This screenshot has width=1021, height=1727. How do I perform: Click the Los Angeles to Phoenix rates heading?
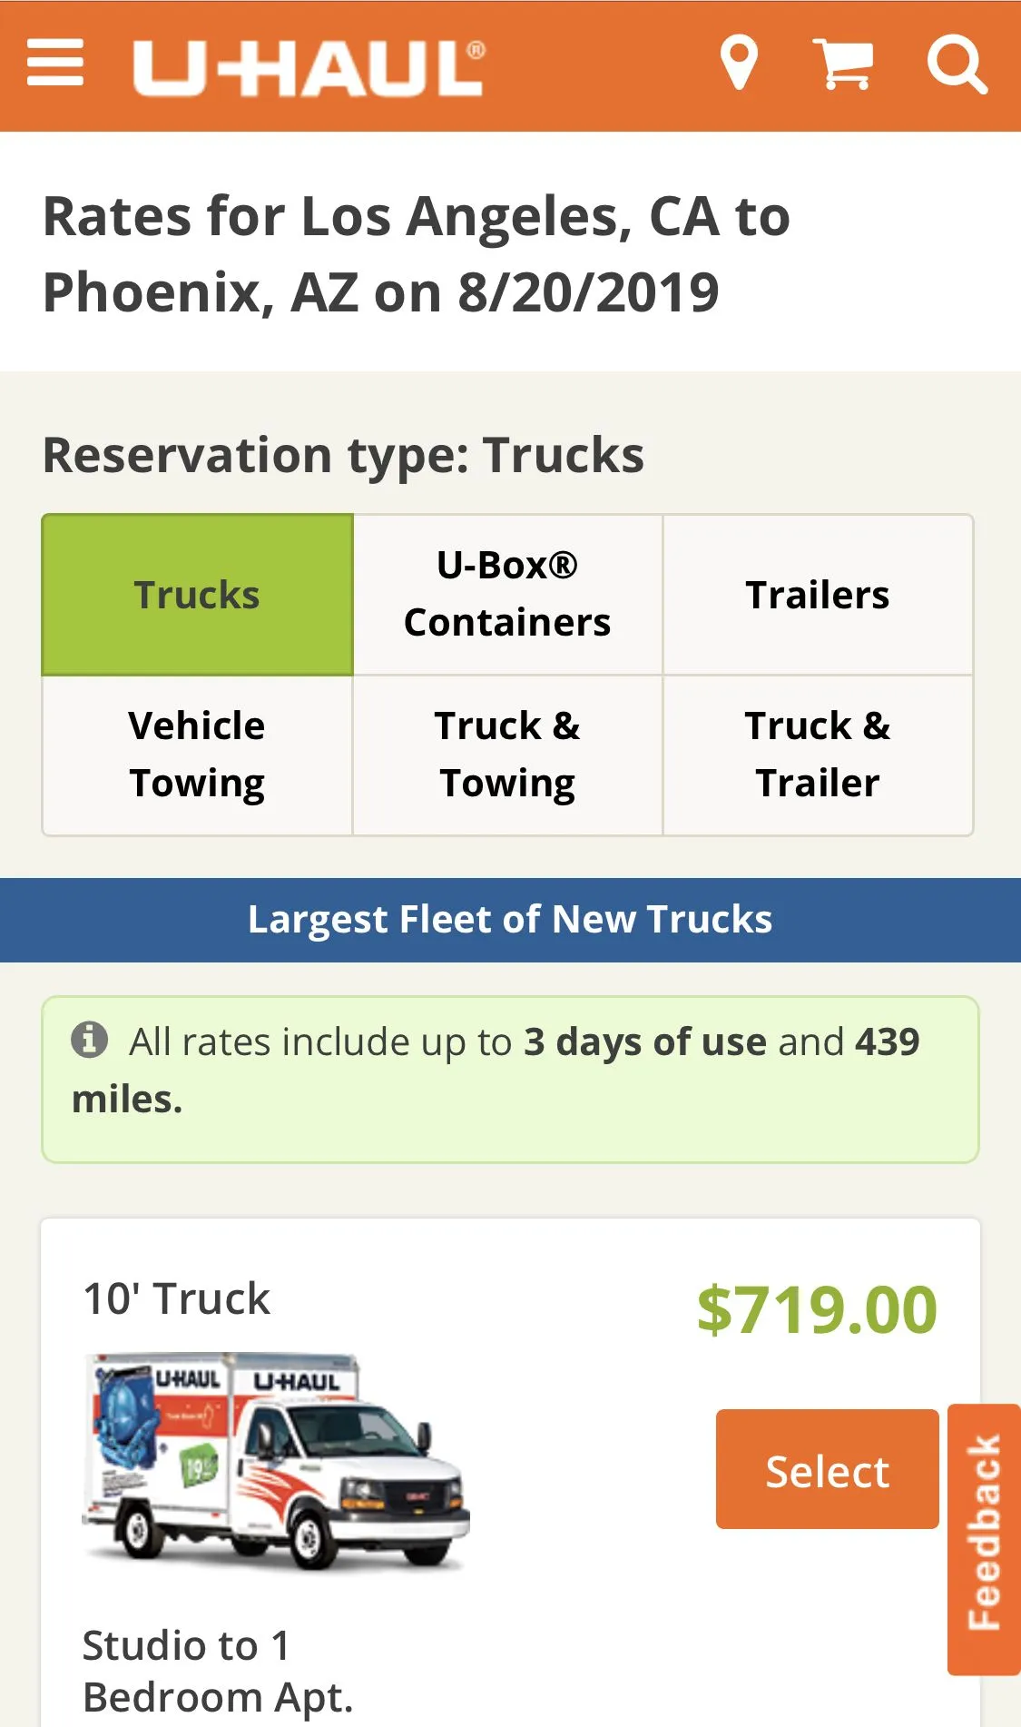(417, 254)
